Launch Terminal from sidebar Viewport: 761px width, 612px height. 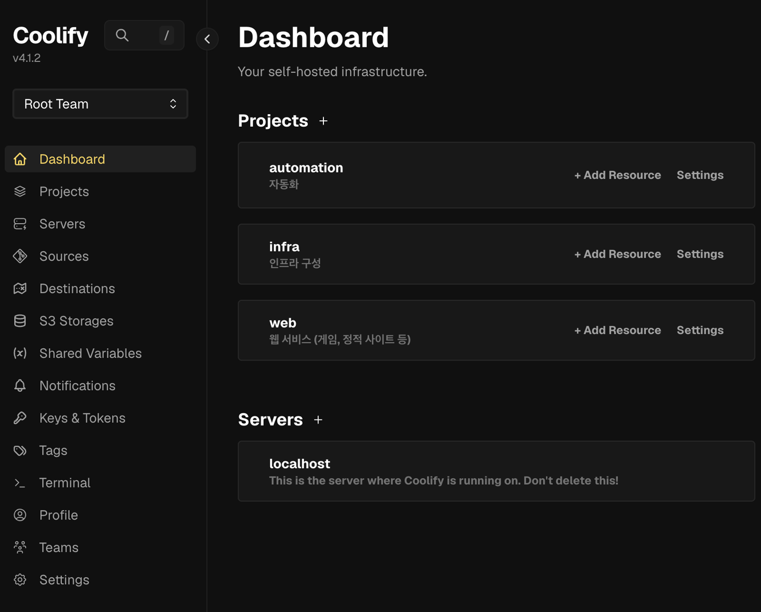pos(101,483)
